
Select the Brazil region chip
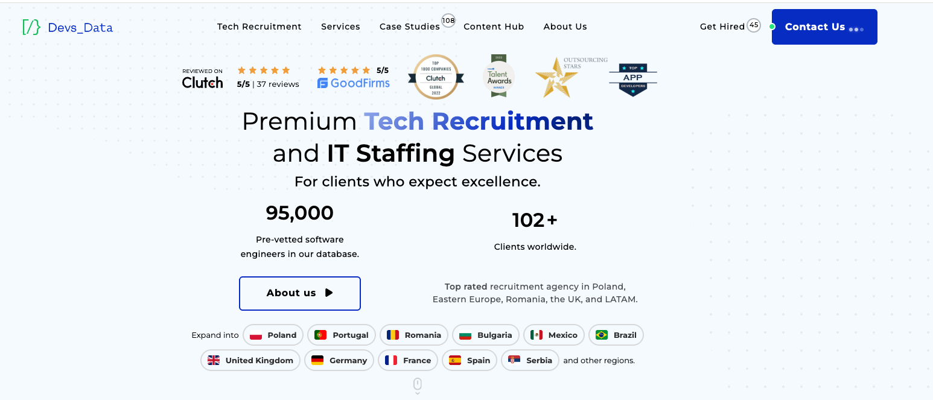click(616, 335)
